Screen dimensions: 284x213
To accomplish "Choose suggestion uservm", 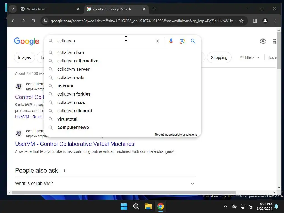I will click(x=123, y=86).
